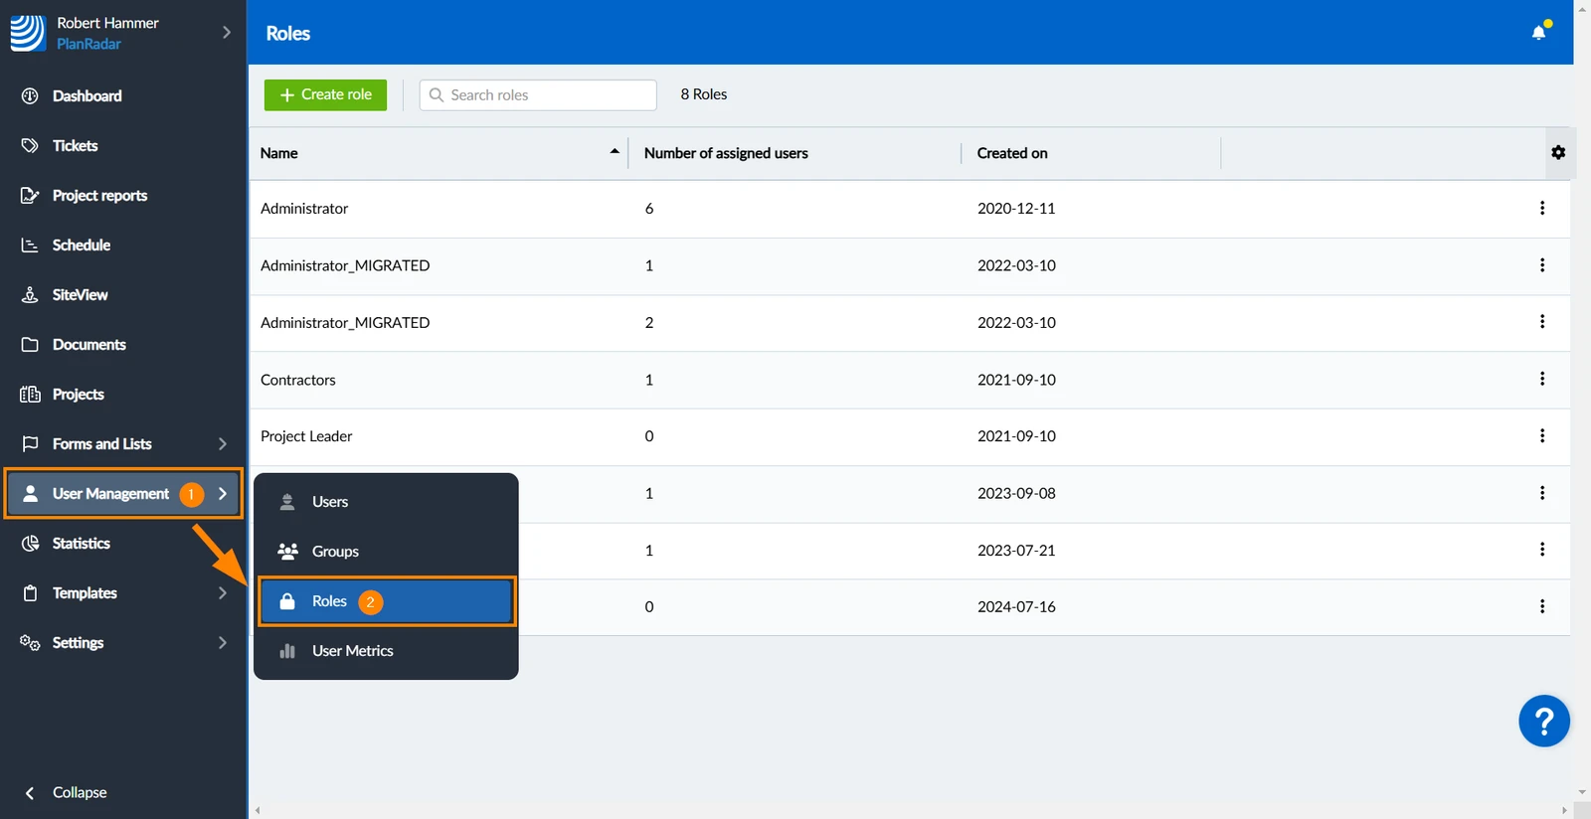Image resolution: width=1591 pixels, height=819 pixels.
Task: Click the Projects icon
Action: coord(30,394)
